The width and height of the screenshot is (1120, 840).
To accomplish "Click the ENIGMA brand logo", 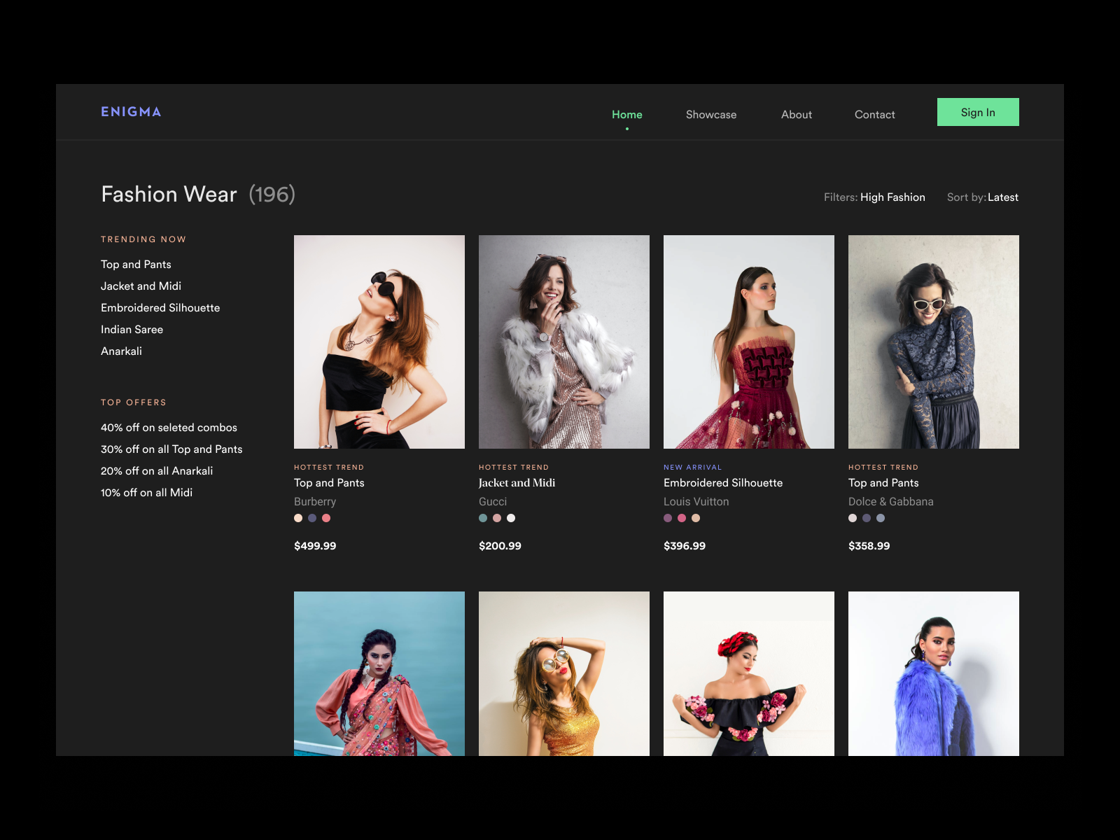I will 131,111.
